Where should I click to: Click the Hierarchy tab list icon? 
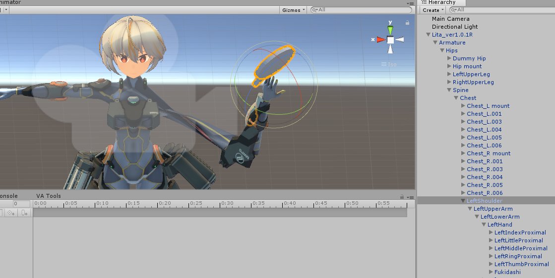click(424, 2)
